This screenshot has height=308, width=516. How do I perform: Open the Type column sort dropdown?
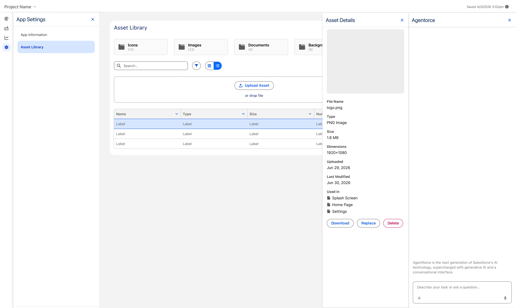click(243, 114)
